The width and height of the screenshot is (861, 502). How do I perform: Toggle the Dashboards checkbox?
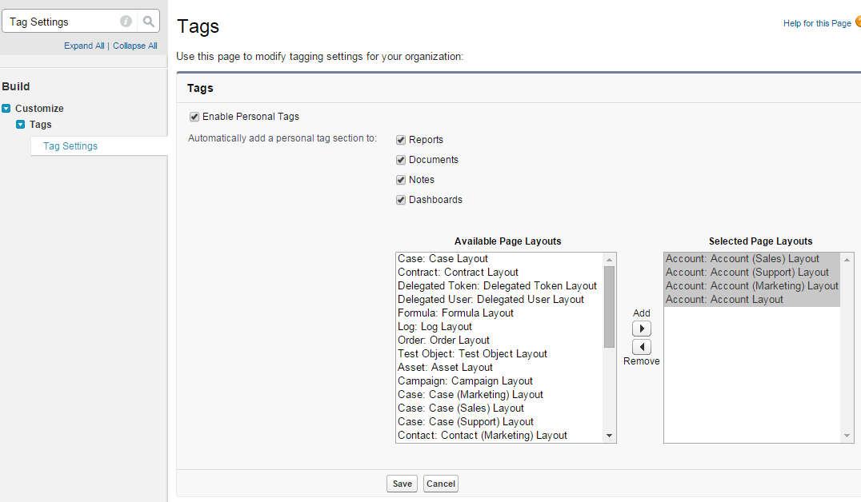(x=401, y=200)
